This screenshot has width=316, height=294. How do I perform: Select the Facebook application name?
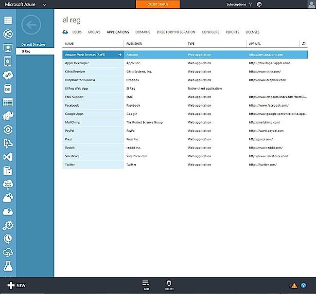(72, 106)
